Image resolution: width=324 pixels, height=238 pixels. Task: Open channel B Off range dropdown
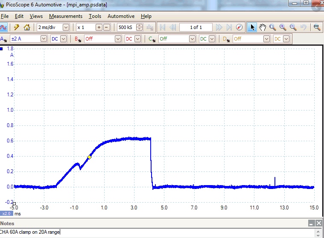point(118,39)
